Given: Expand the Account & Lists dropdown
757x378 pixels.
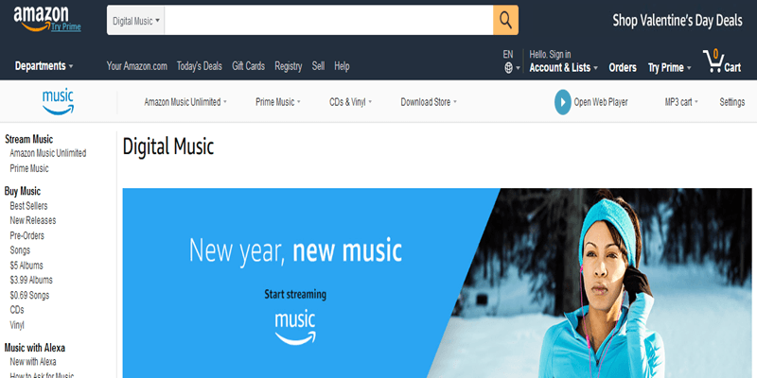Looking at the screenshot, I should (563, 67).
